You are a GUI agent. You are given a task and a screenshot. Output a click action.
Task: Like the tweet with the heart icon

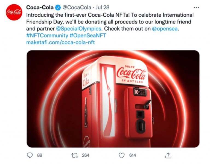click(122, 155)
